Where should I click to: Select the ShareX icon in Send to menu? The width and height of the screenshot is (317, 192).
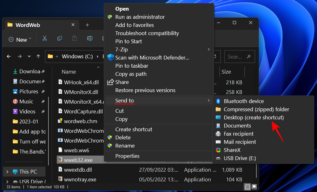point(218,150)
